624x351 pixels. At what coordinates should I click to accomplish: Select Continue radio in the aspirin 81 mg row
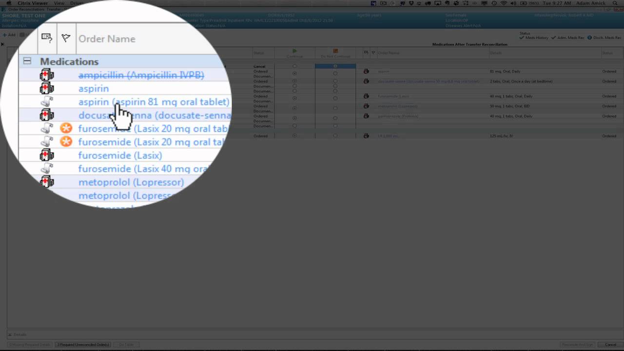294,74
